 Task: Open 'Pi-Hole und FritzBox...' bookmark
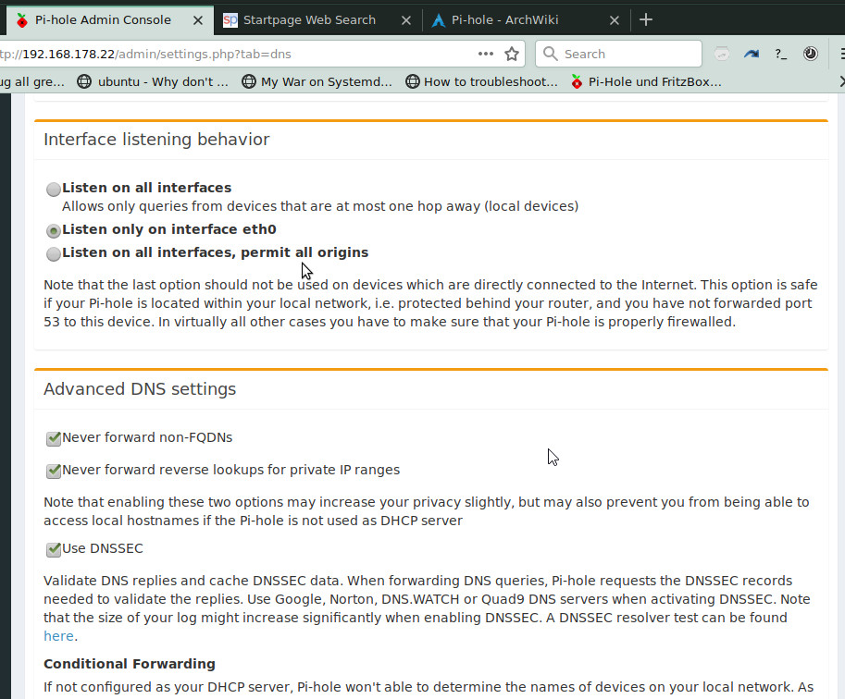(646, 82)
